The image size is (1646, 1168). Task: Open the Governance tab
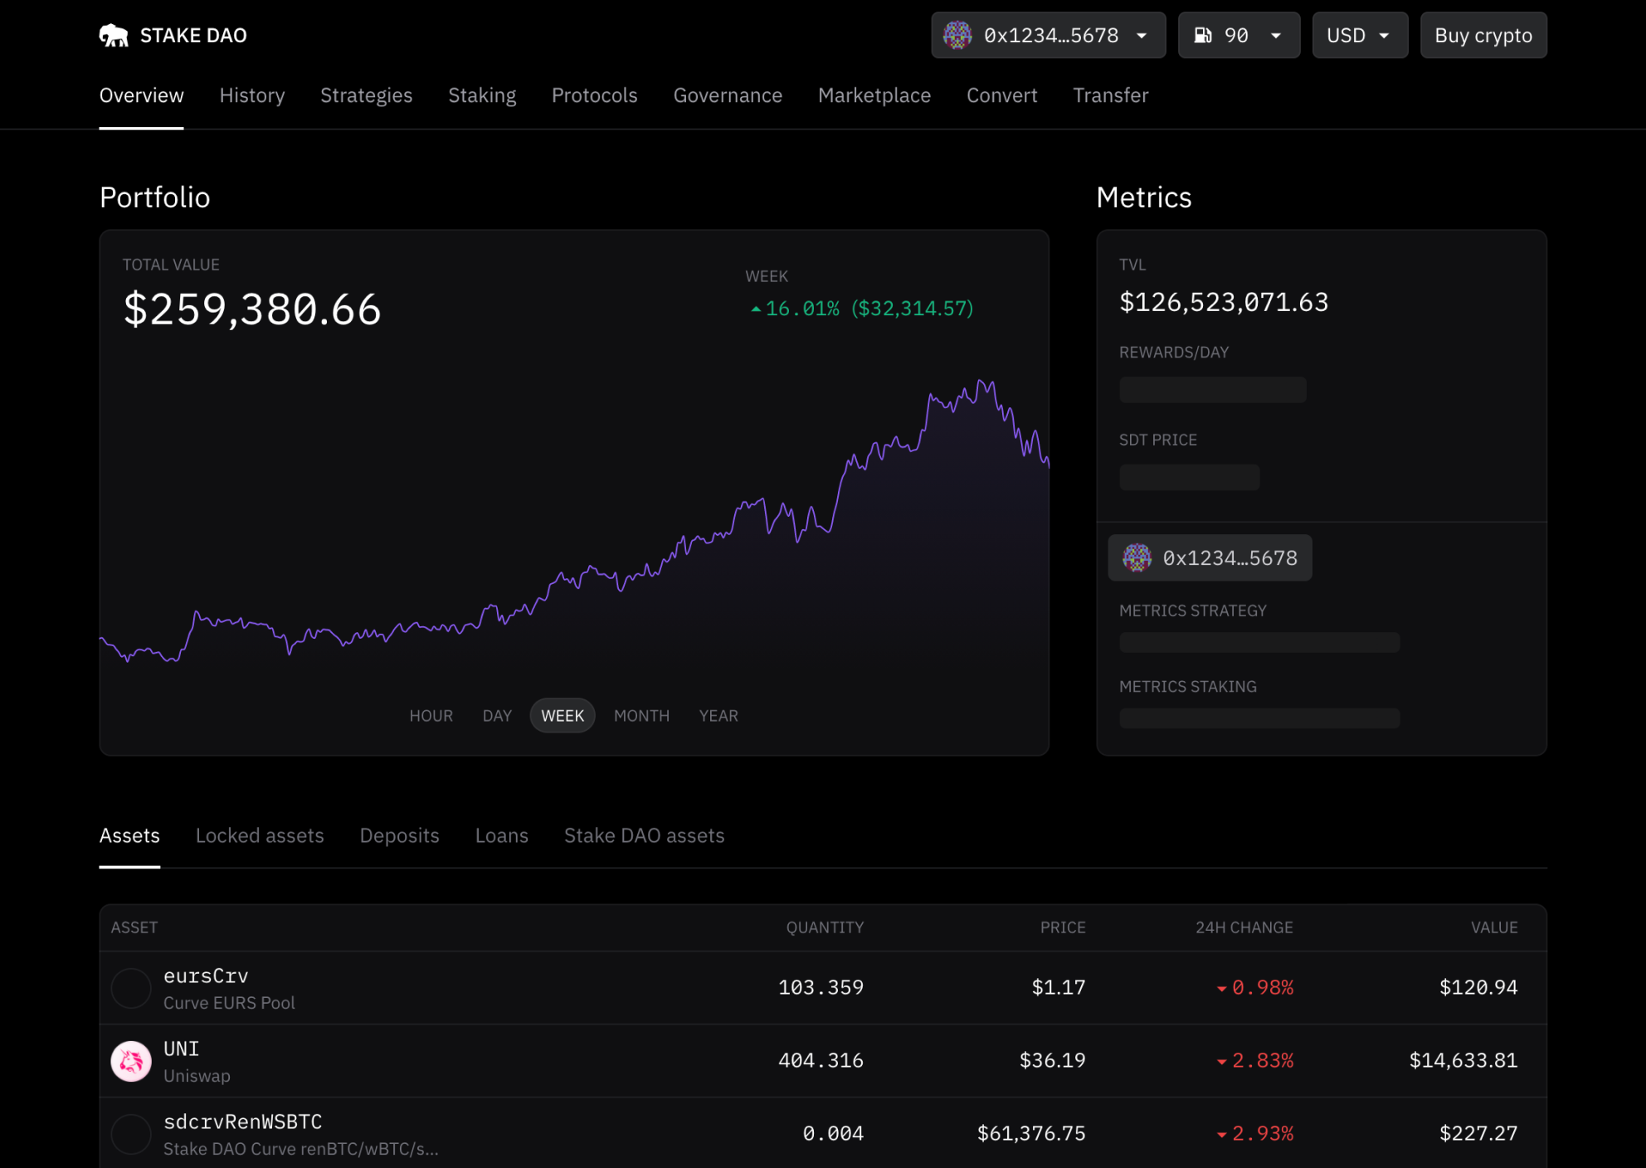click(728, 95)
